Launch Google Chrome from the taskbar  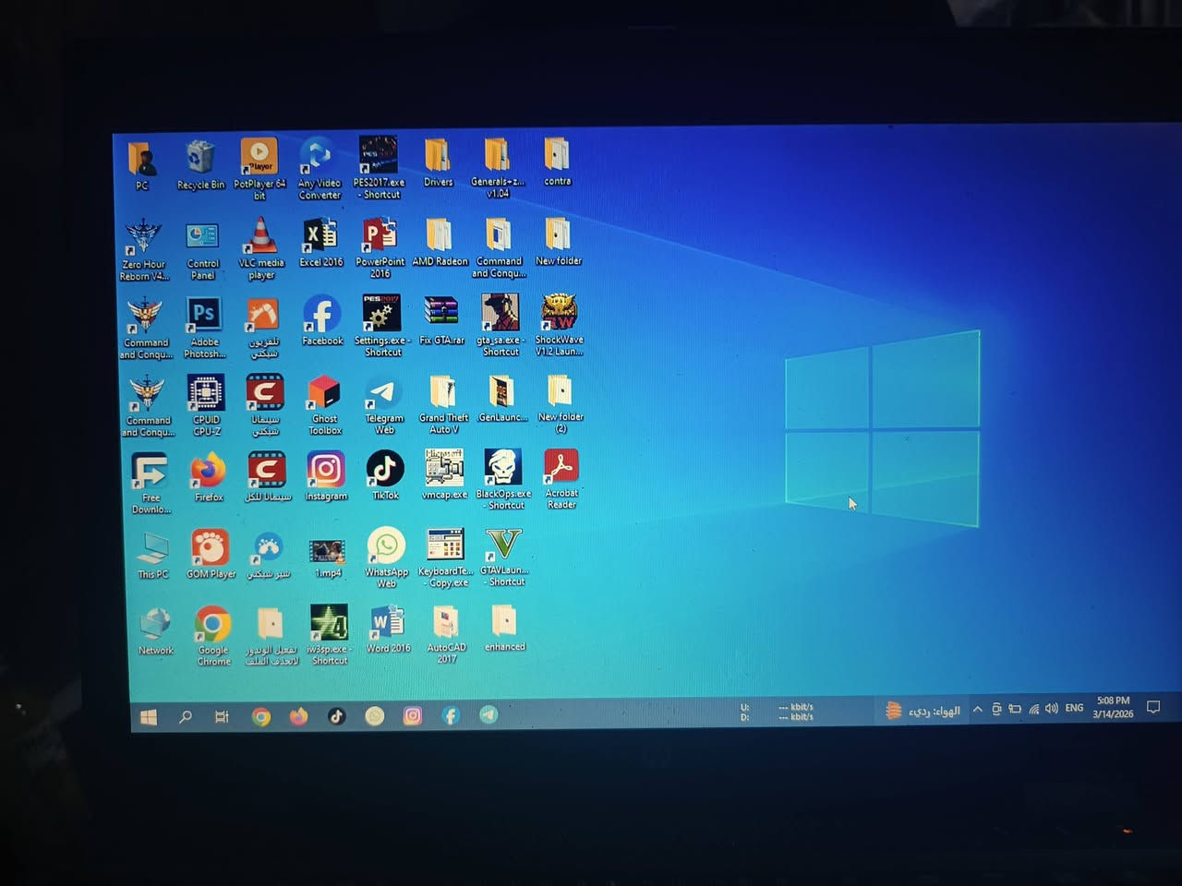point(261,717)
